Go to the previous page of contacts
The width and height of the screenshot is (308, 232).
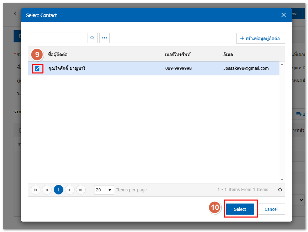(47, 190)
